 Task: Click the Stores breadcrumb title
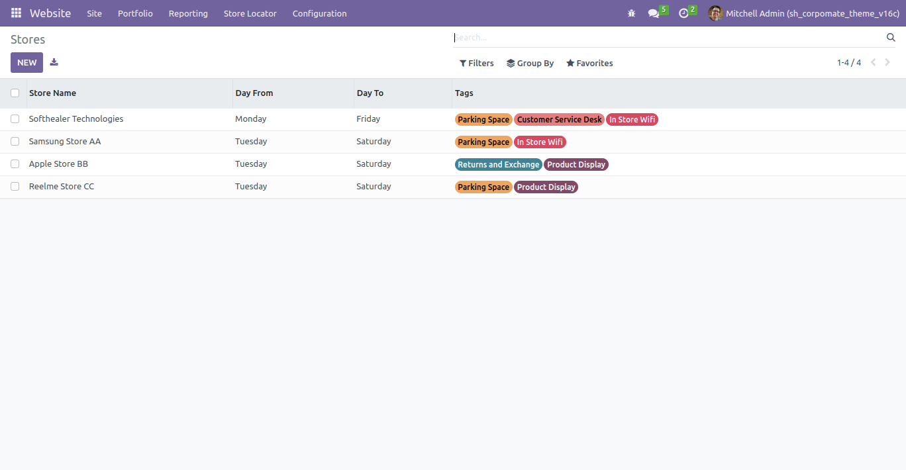[28, 40]
